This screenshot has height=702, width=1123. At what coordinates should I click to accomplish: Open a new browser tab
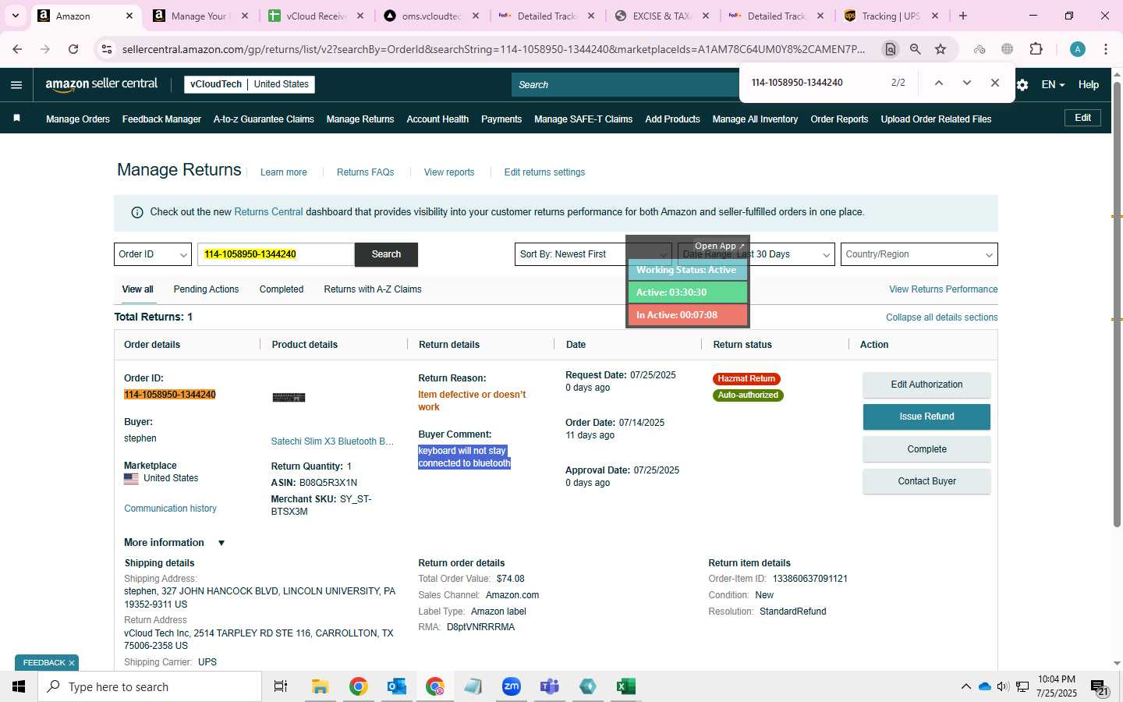(963, 16)
